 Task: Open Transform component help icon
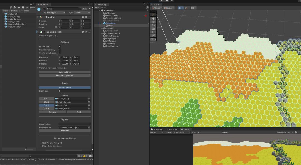click(83, 17)
